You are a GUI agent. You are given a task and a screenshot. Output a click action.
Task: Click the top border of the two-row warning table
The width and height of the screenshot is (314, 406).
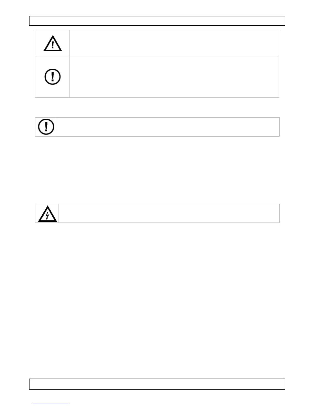[x=157, y=30]
